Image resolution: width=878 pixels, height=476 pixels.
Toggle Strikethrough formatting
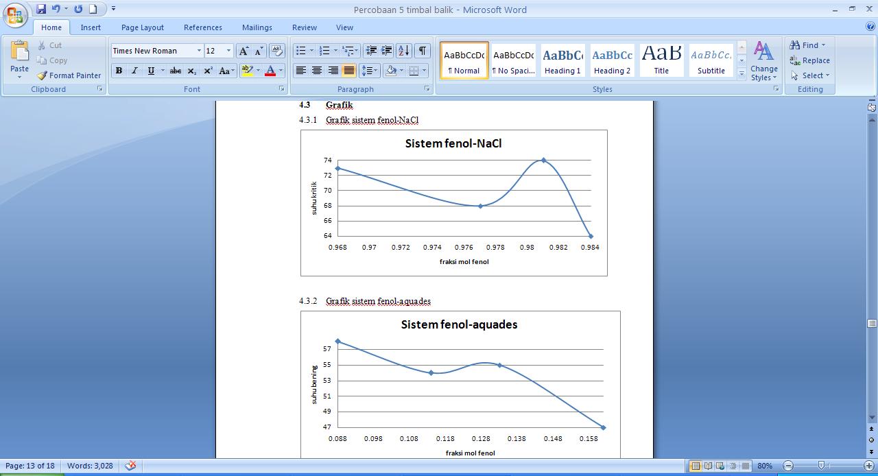coord(176,71)
